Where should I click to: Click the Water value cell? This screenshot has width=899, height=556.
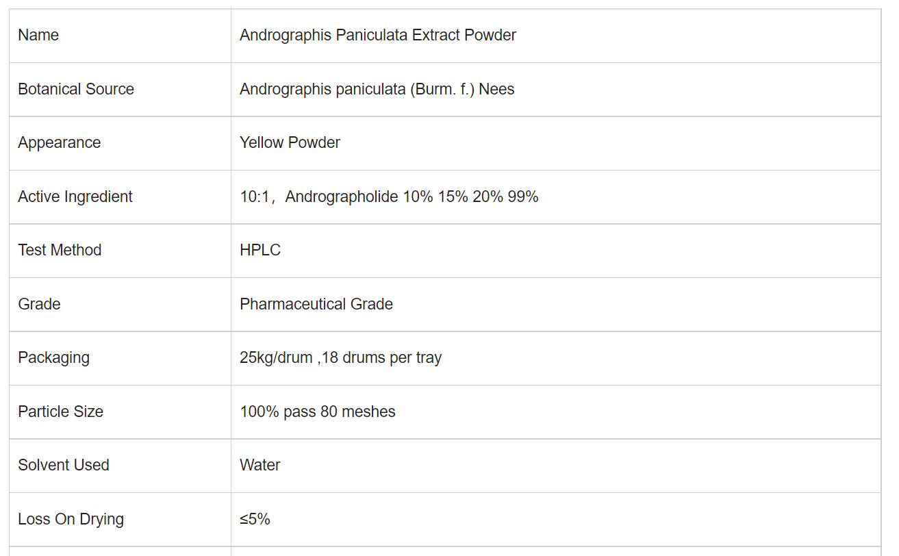click(x=556, y=466)
